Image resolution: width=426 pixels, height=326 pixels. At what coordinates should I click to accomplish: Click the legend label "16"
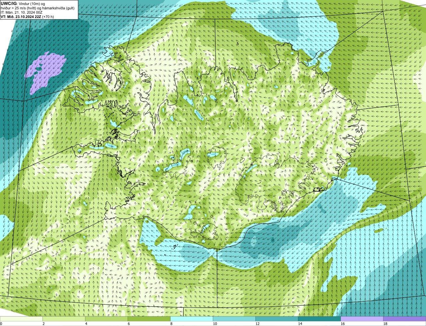(x=343, y=324)
